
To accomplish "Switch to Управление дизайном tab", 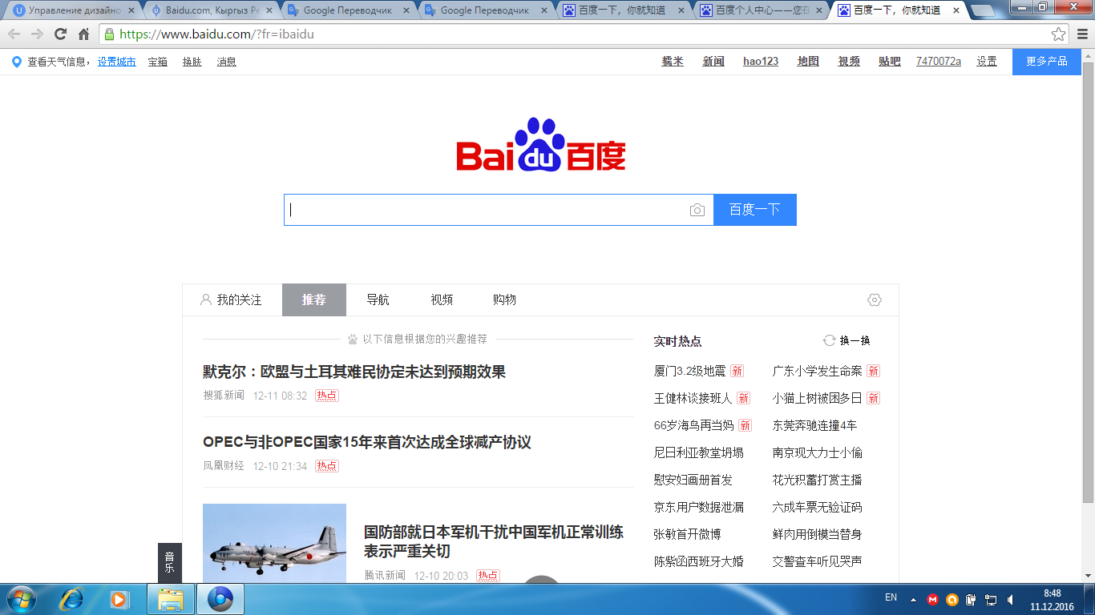I will coord(75,10).
